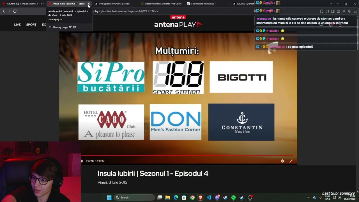This screenshot has height=202, width=359.
Task: Open Visual Studio Code from the taskbar
Action: 209,198
